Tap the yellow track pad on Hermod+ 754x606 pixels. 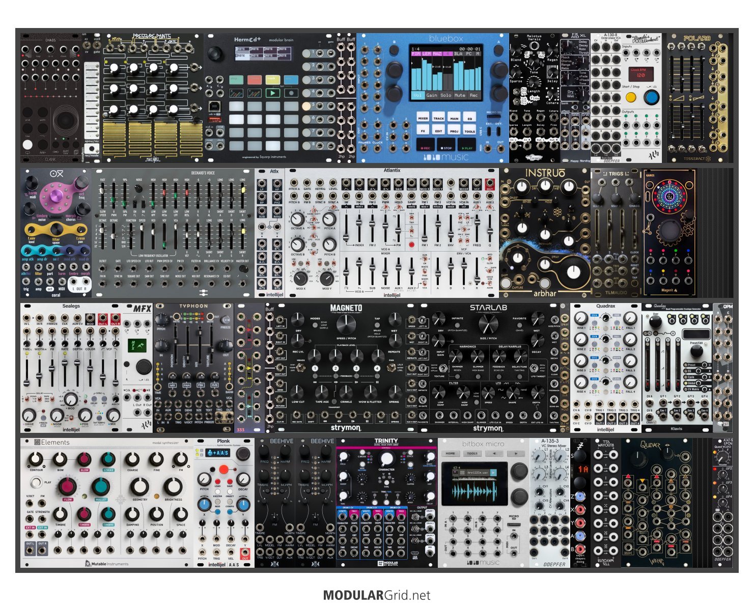coord(273,80)
